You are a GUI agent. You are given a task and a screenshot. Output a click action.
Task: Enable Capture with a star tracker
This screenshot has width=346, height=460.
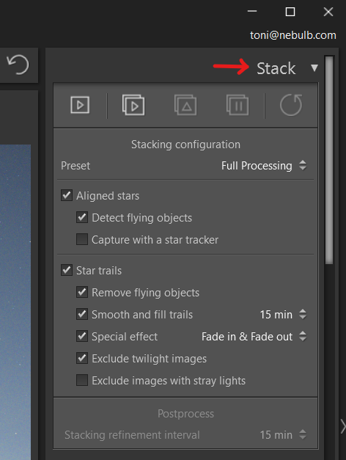pyautogui.click(x=82, y=239)
